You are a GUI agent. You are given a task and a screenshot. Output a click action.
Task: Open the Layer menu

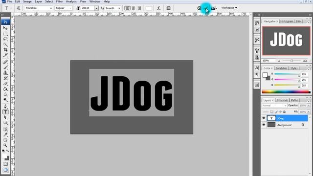[x=38, y=1]
